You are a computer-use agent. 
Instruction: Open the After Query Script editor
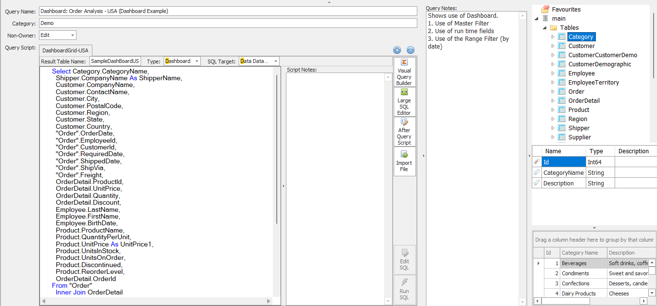[x=404, y=131]
